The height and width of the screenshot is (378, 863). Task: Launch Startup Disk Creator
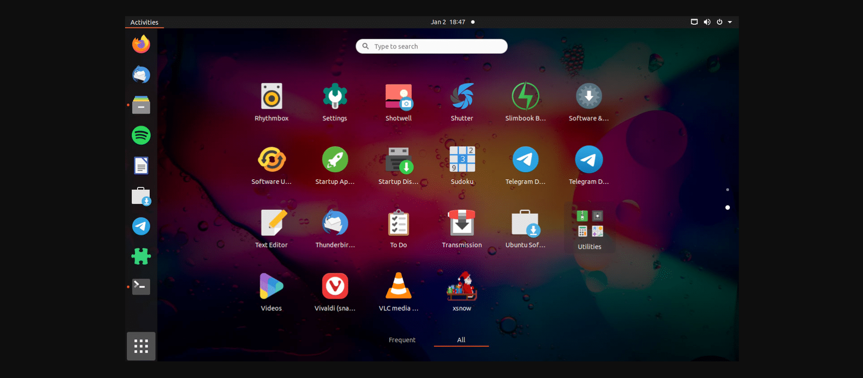click(x=398, y=165)
